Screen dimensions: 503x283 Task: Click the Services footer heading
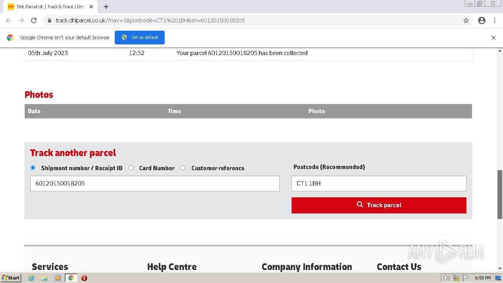pyautogui.click(x=50, y=267)
